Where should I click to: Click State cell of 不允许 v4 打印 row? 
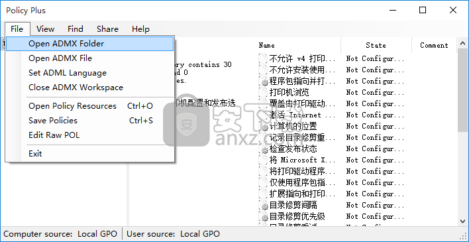pyautogui.click(x=375, y=58)
